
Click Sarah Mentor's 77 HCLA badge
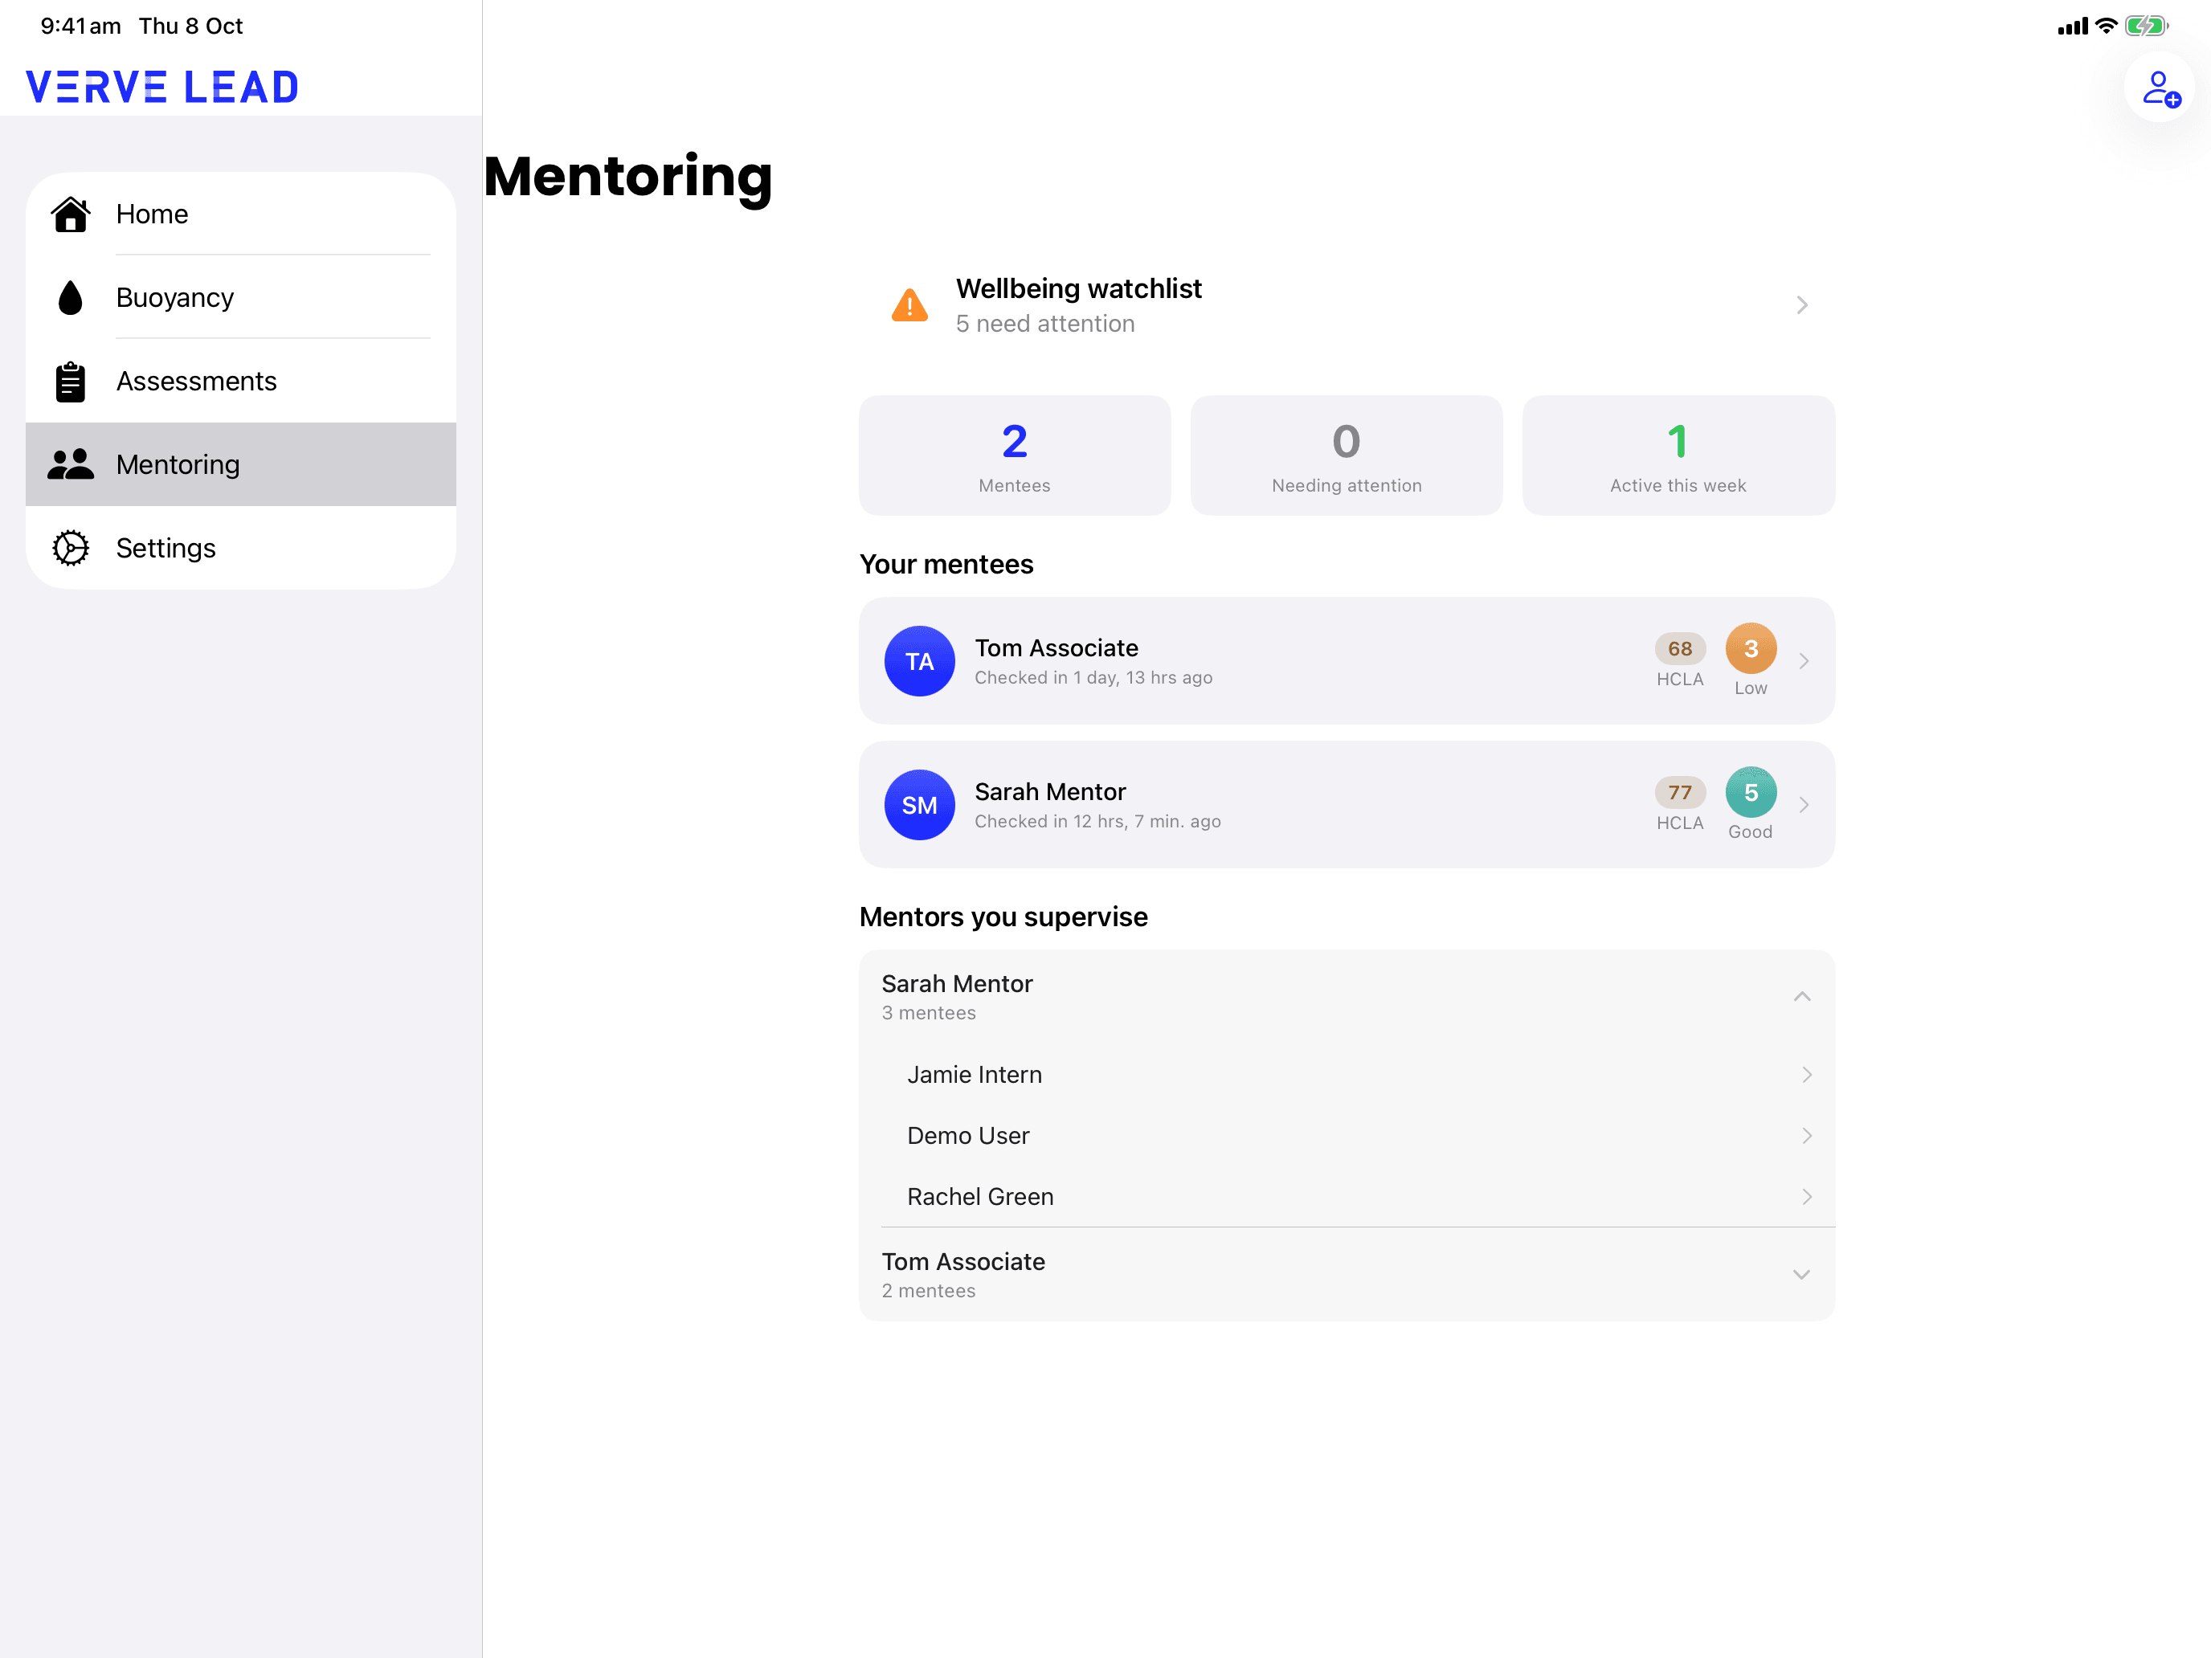pyautogui.click(x=1680, y=793)
